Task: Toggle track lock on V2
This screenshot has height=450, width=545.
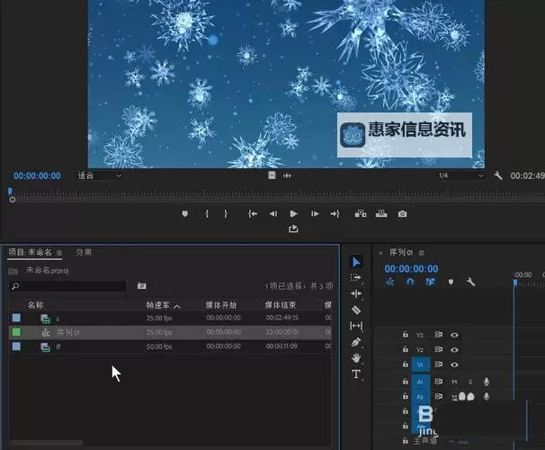Action: [x=406, y=349]
